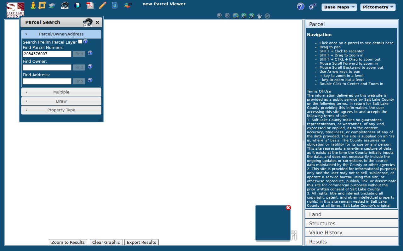Open the settings gears icon

(312, 7)
